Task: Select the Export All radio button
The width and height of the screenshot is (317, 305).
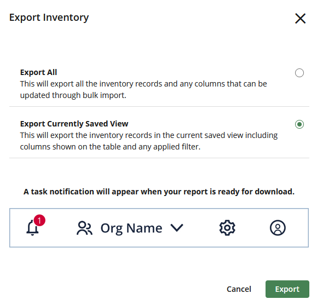Action: (299, 73)
